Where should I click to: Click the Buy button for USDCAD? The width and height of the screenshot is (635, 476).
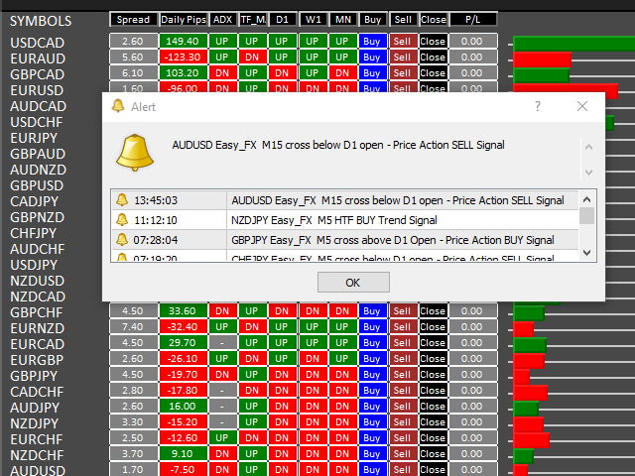click(372, 42)
